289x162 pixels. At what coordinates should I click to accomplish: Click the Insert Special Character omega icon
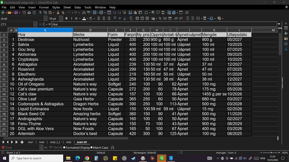[146, 13]
